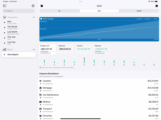The image size is (161, 120).
Task: Toggle the sidebar panel icon
Action: [5, 6]
